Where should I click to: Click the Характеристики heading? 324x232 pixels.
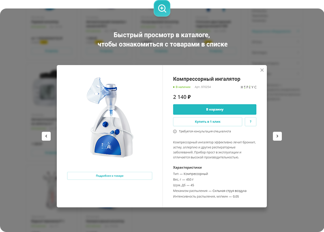pos(187,167)
